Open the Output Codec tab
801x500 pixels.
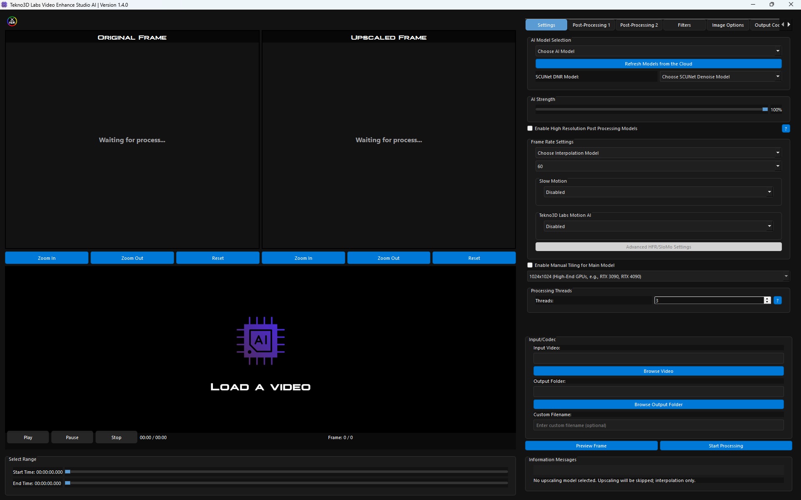click(x=765, y=25)
